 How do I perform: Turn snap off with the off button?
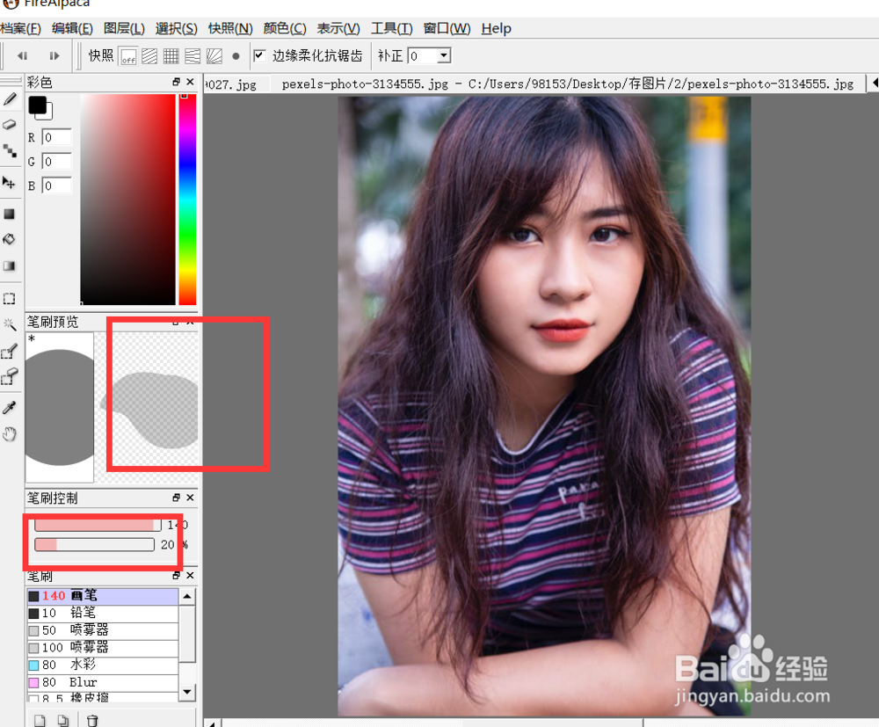point(128,56)
